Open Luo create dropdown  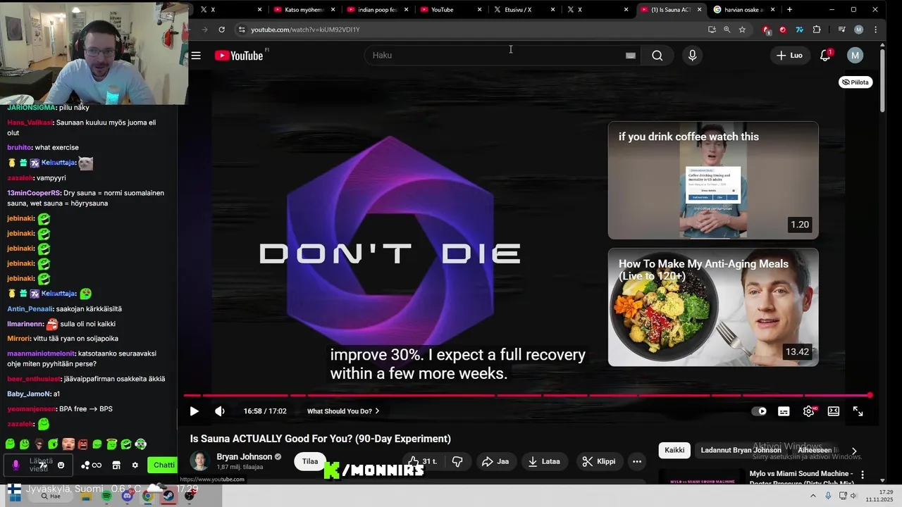point(789,56)
